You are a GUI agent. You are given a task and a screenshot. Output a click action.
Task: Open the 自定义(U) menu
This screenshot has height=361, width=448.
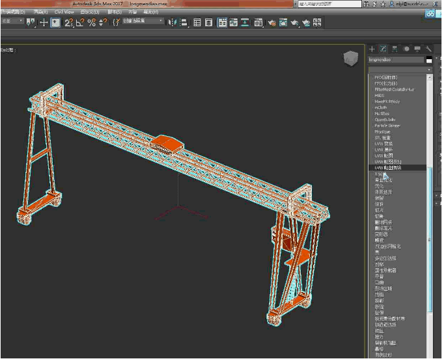click(89, 12)
